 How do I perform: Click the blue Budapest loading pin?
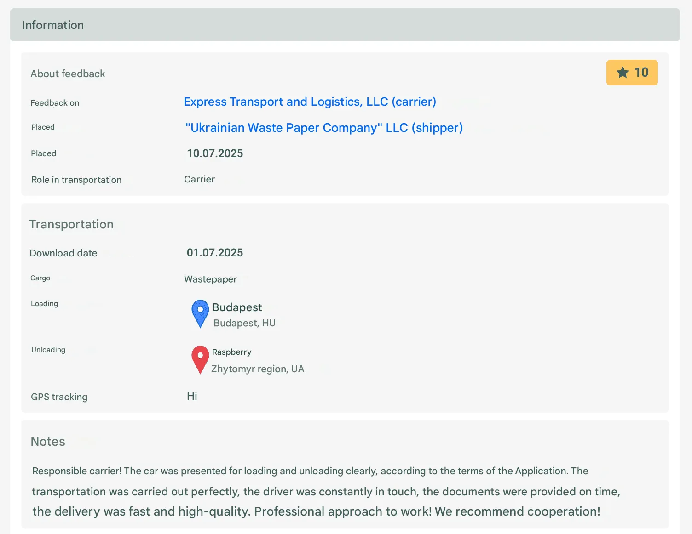(200, 313)
